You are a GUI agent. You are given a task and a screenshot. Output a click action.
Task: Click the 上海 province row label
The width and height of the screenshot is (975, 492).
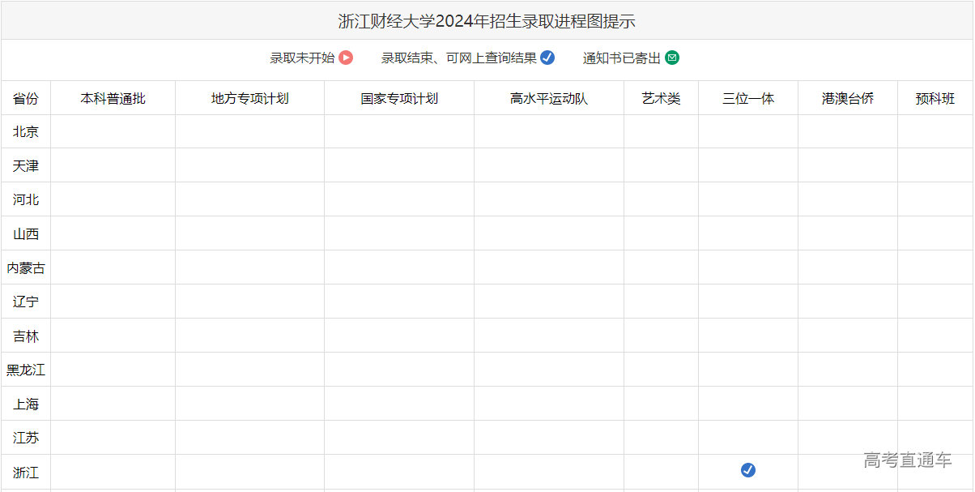(x=26, y=404)
